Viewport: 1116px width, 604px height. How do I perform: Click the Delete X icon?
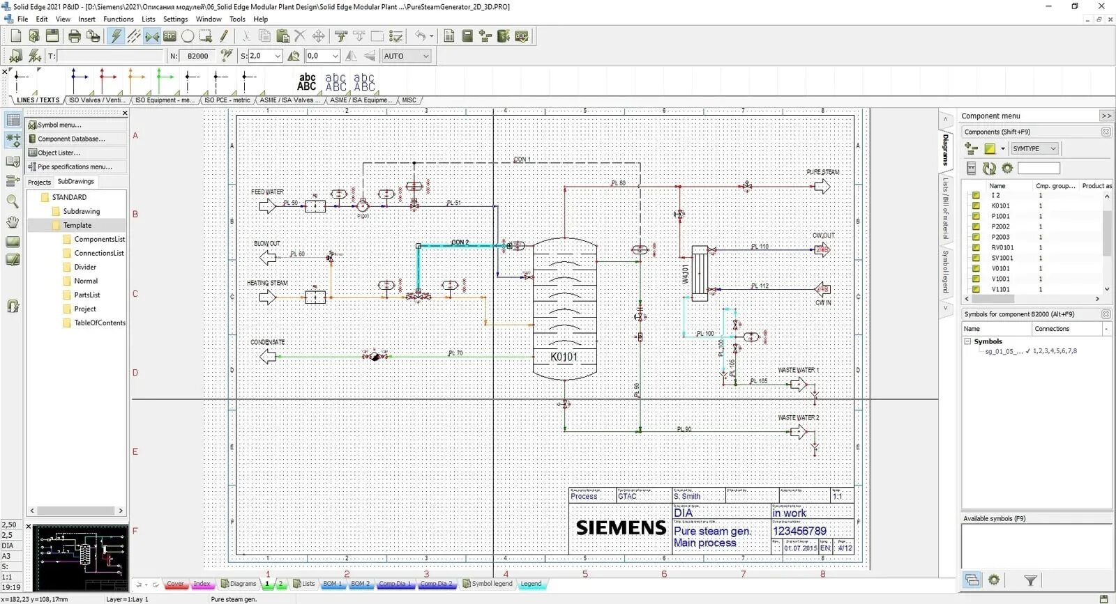(300, 36)
